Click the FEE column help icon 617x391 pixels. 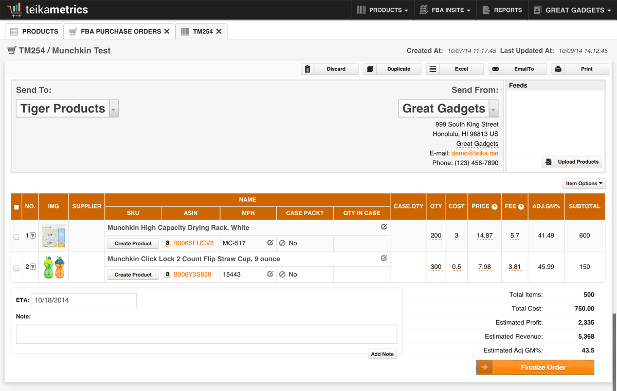pos(521,207)
